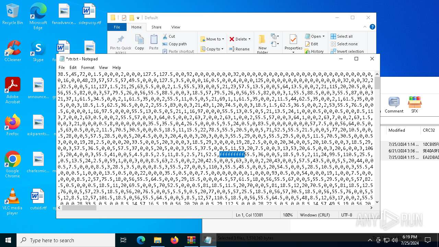Click WinRAR icon in the taskbar

pyautogui.click(x=191, y=240)
